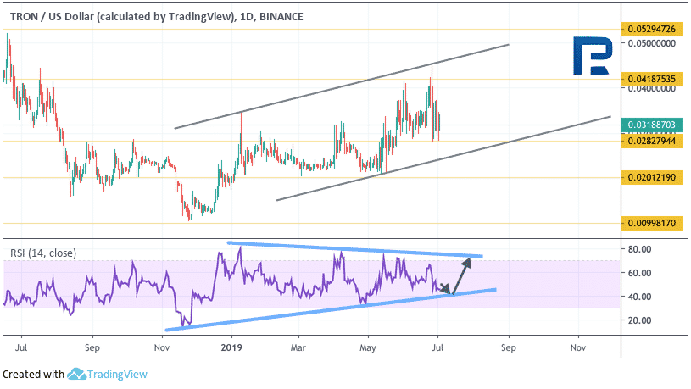Click the upward black arrow in RSI
The height and width of the screenshot is (389, 691).
[x=461, y=275]
